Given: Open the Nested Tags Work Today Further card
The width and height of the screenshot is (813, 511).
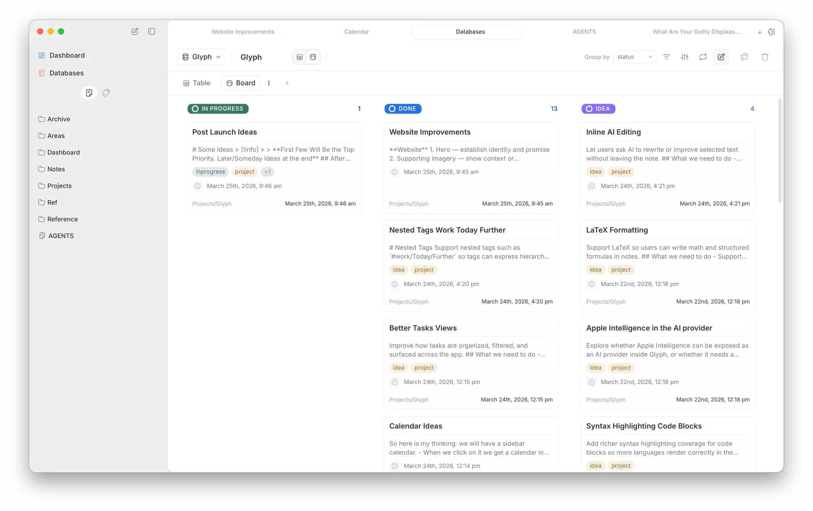Looking at the screenshot, I should click(x=471, y=266).
